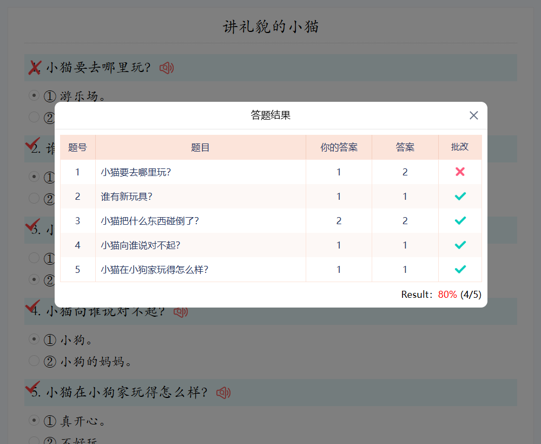Click the 80% result score text
Viewport: 541px width, 444px height.
tap(447, 295)
